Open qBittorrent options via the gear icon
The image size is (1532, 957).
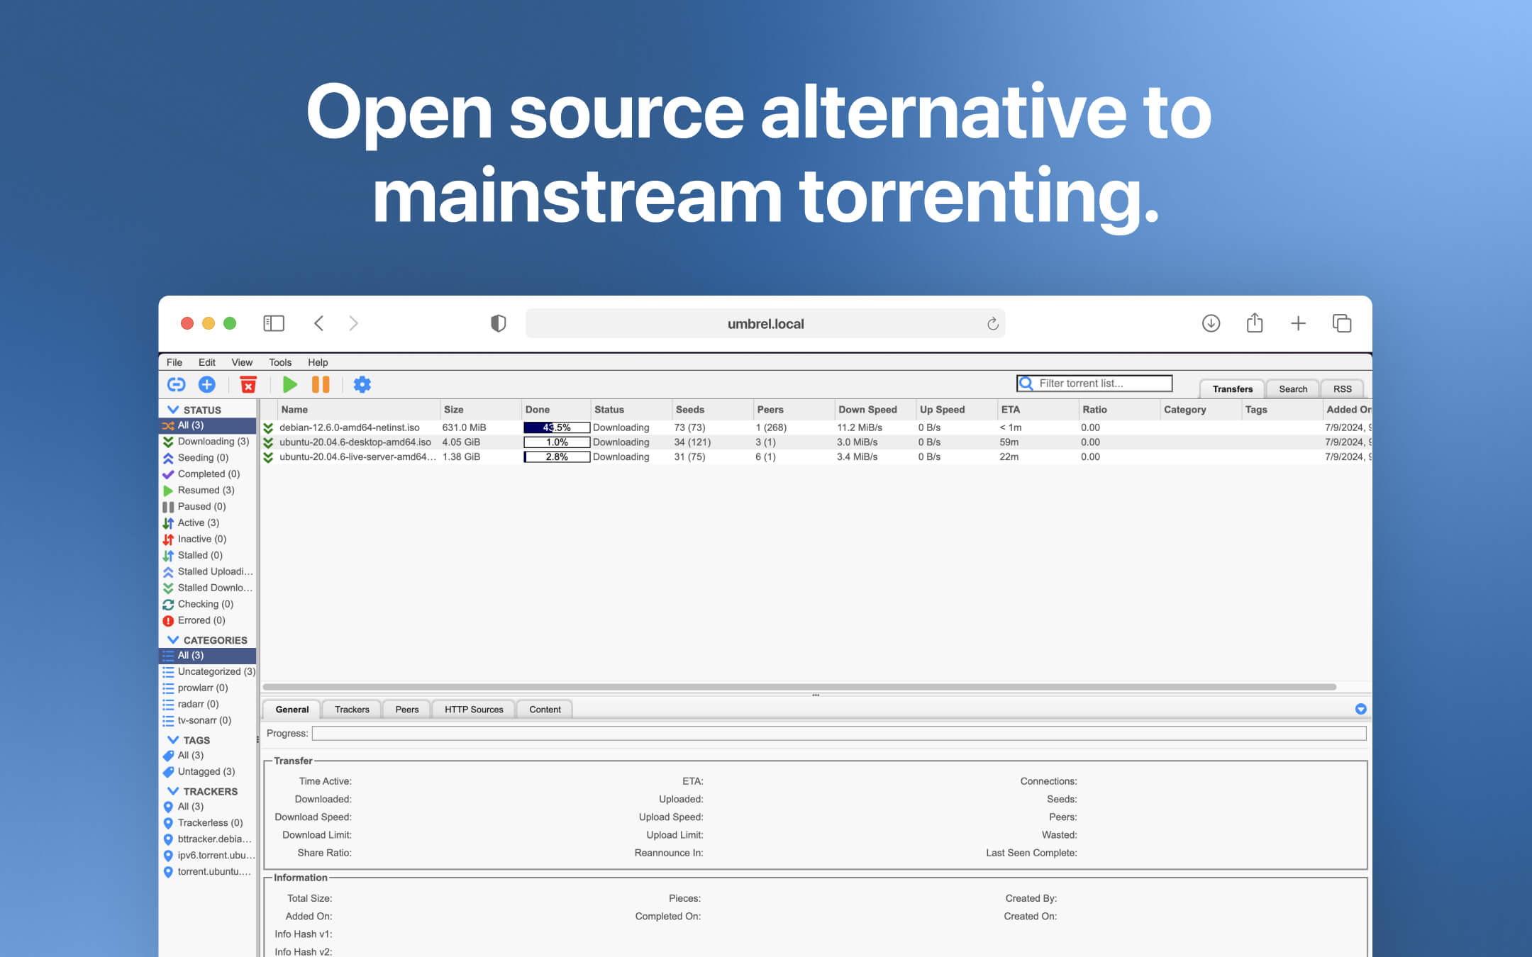(362, 384)
